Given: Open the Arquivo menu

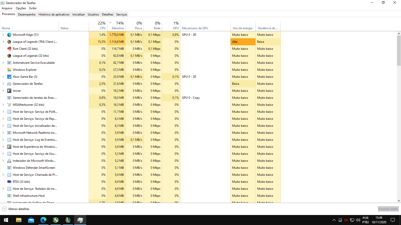Looking at the screenshot, I should (x=7, y=8).
